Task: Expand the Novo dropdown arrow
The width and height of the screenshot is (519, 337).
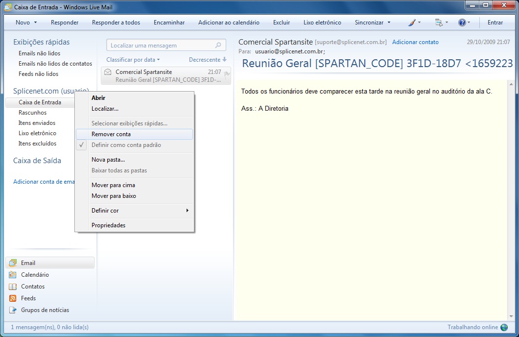Action: tap(35, 23)
